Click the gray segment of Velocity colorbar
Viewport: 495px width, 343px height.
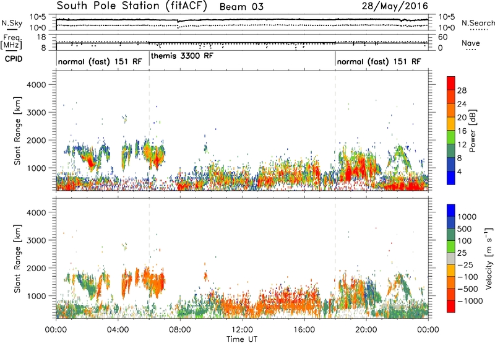(x=451, y=258)
